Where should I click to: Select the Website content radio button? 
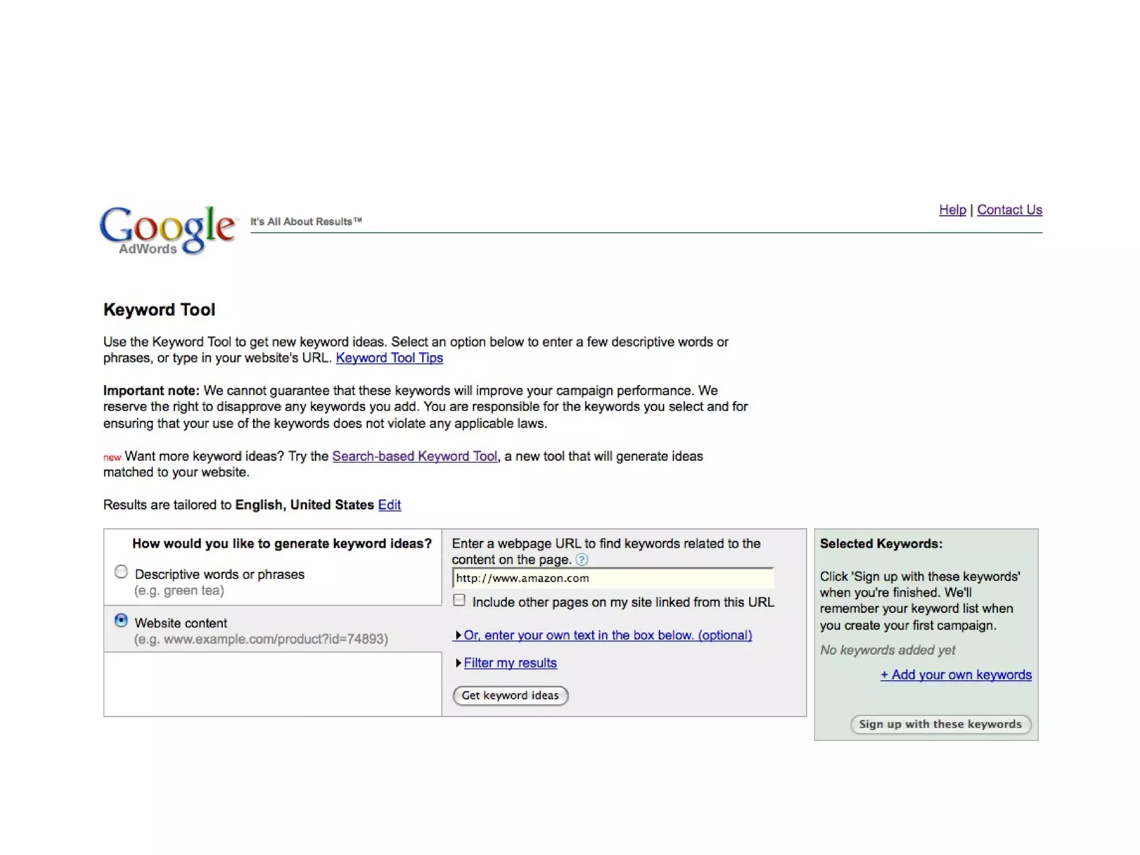click(121, 621)
